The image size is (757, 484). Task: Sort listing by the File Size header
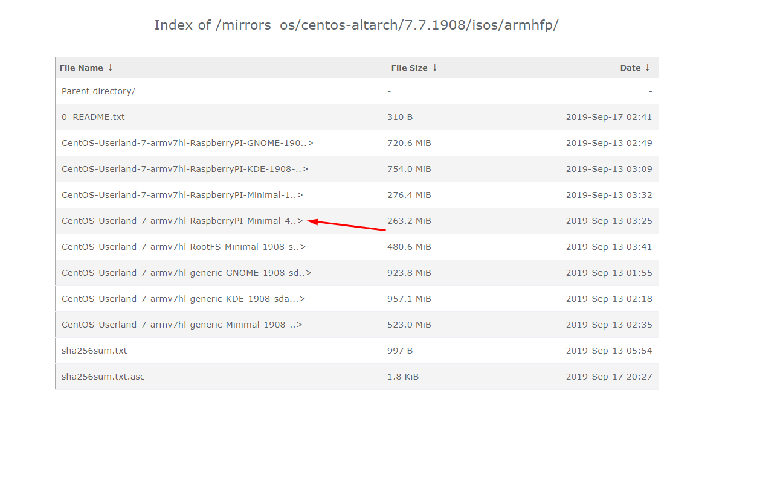point(409,68)
